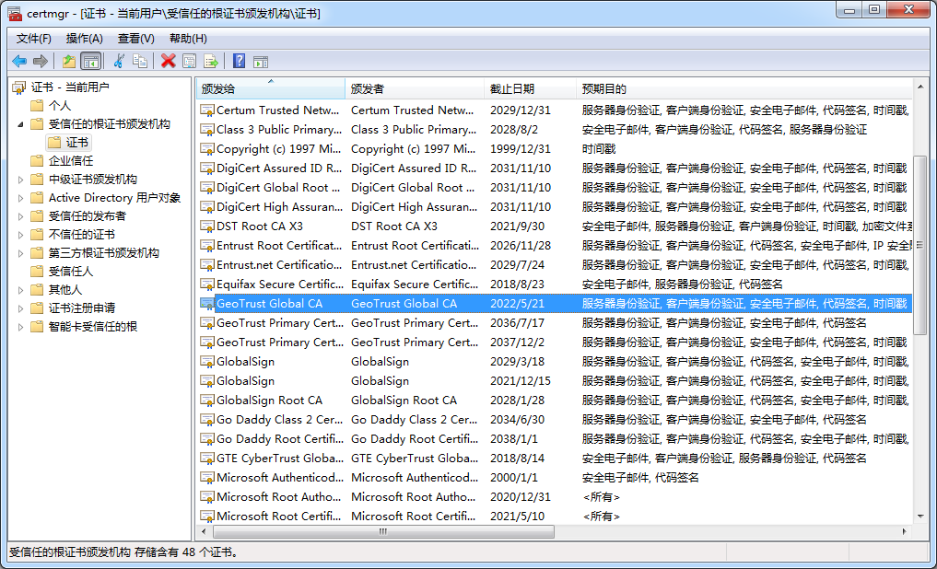This screenshot has width=937, height=569.
Task: Expand the 第三方根证书颁发机构 node
Action: 21,253
